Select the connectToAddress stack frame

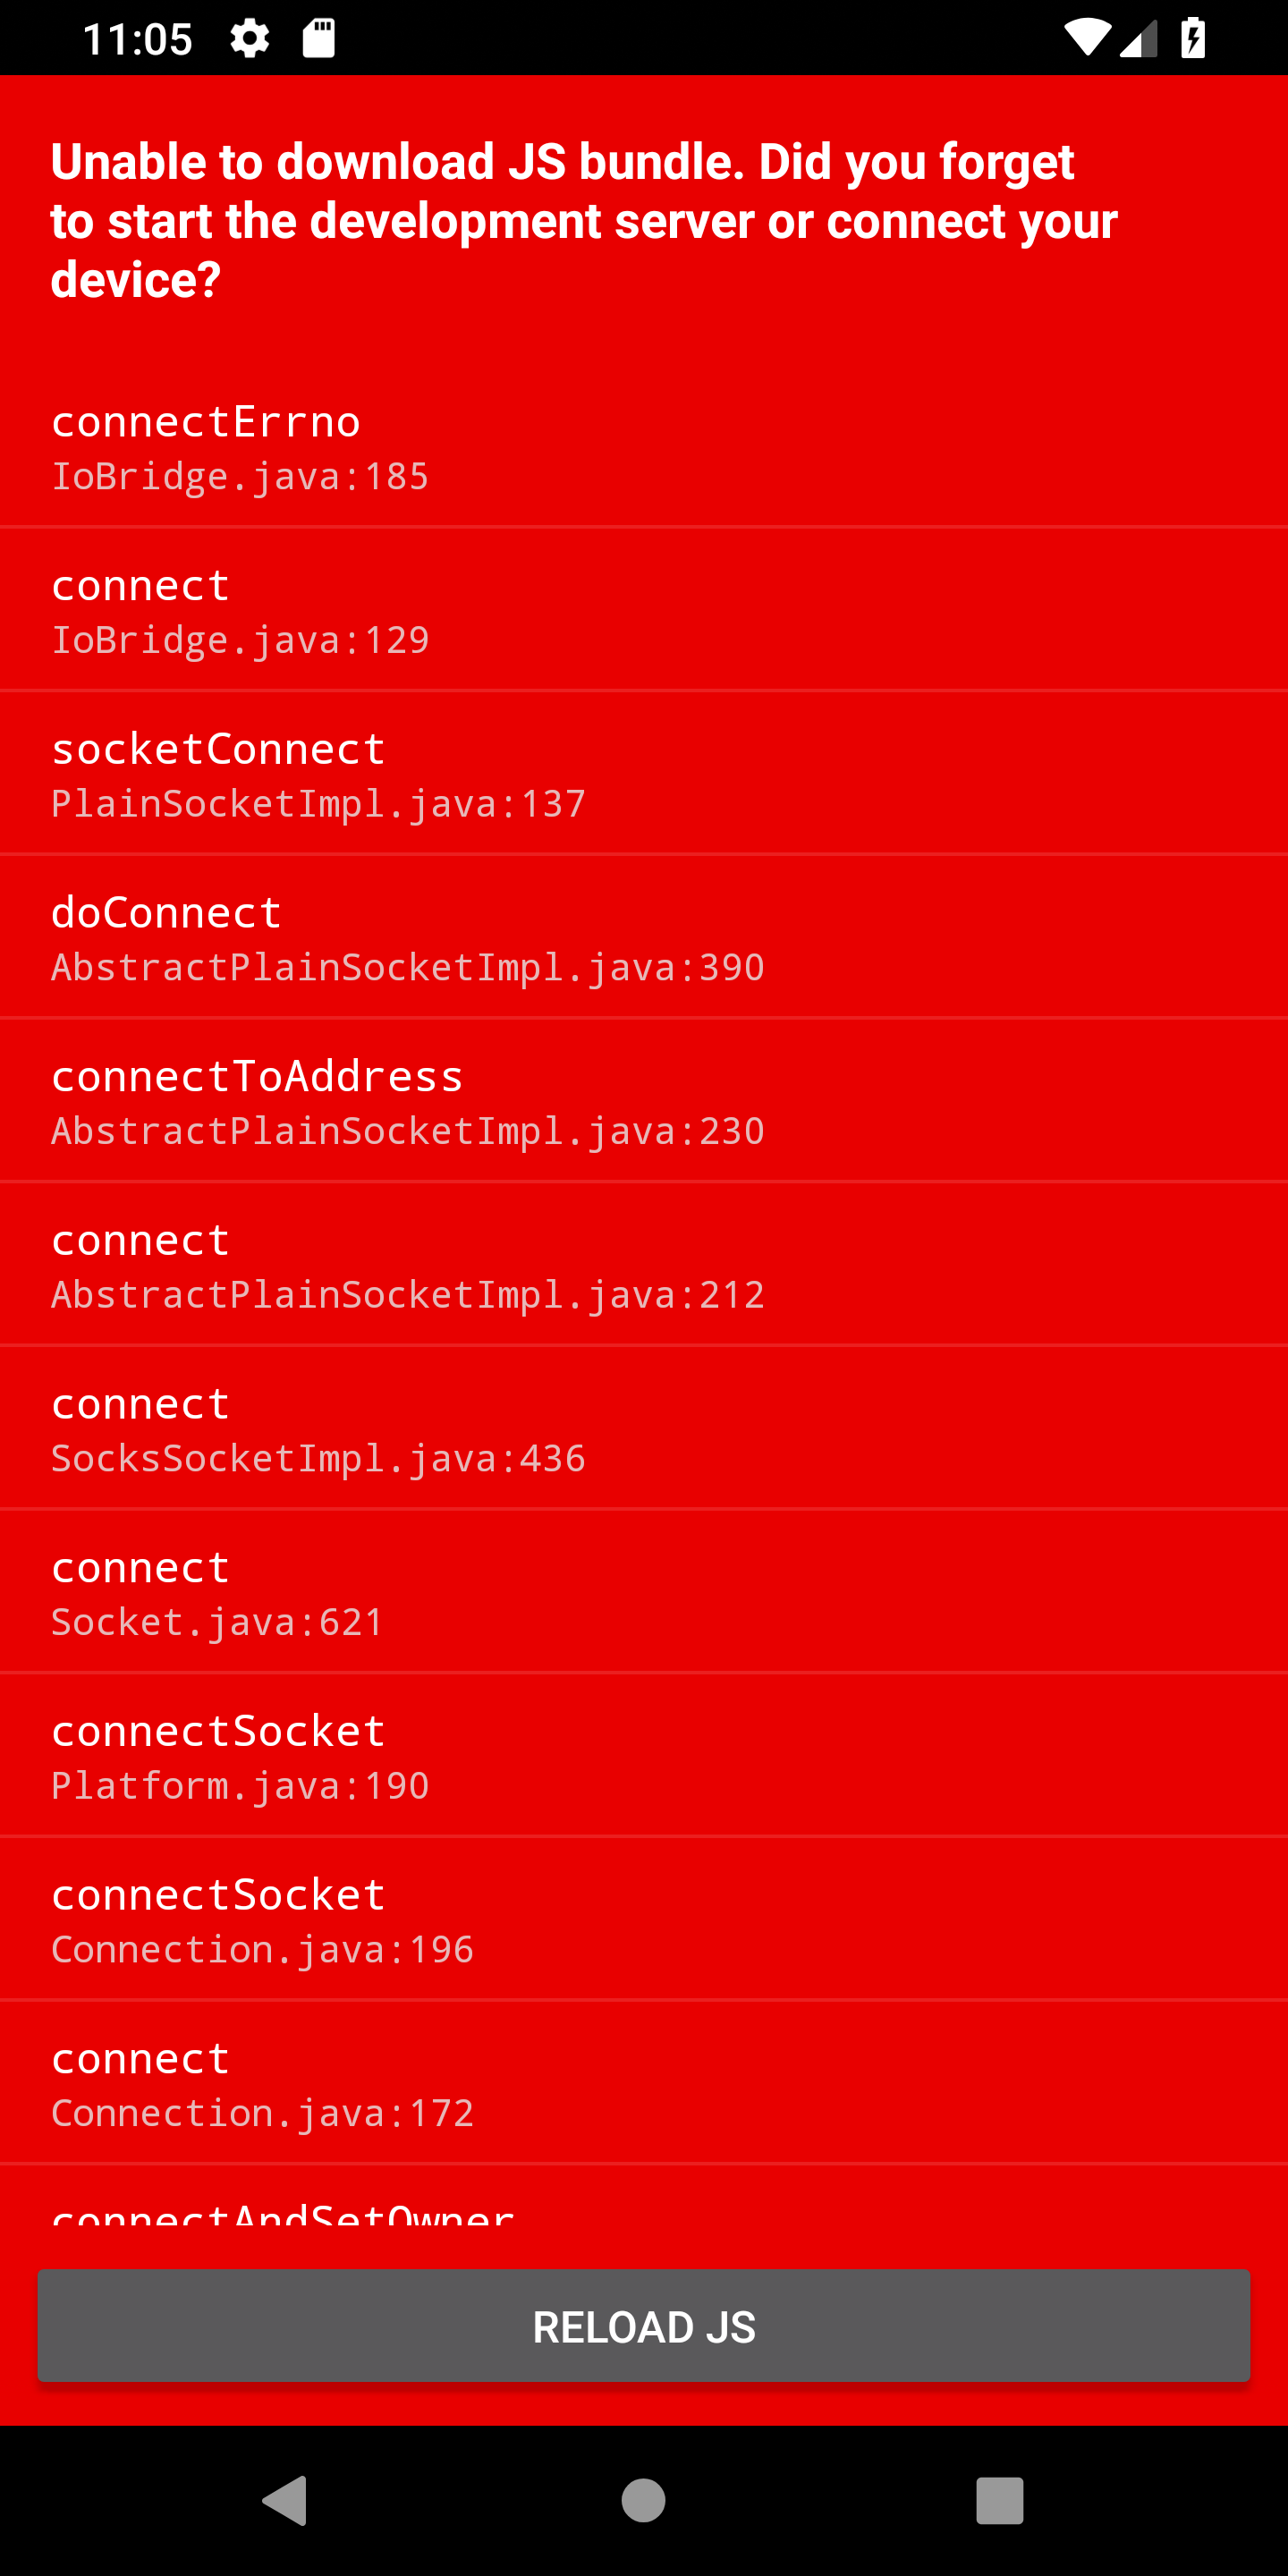[644, 1100]
